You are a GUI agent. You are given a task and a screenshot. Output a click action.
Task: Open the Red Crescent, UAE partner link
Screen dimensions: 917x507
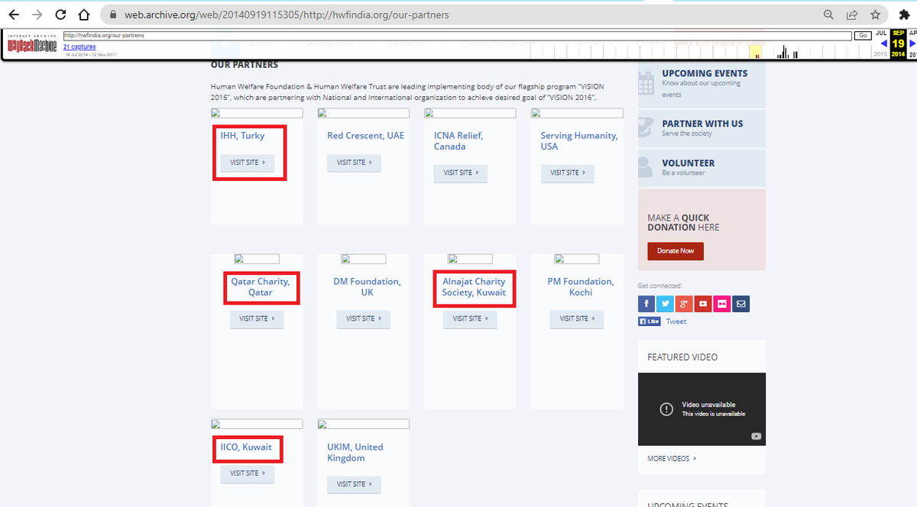tap(366, 135)
